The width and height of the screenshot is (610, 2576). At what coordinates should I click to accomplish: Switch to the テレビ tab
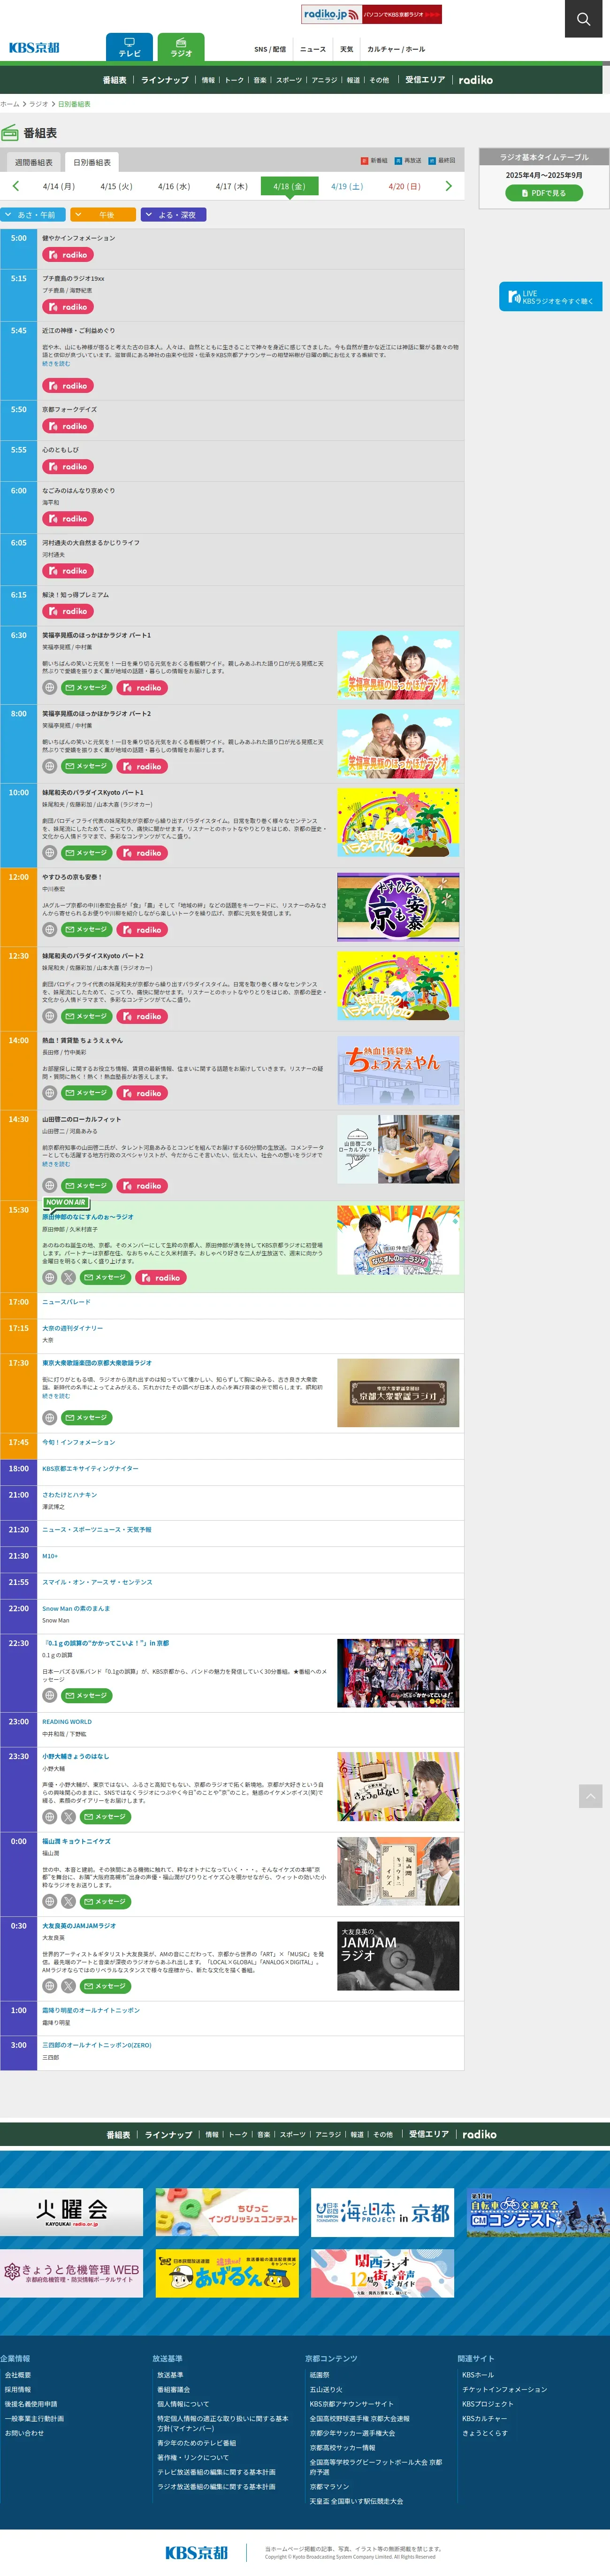(129, 47)
